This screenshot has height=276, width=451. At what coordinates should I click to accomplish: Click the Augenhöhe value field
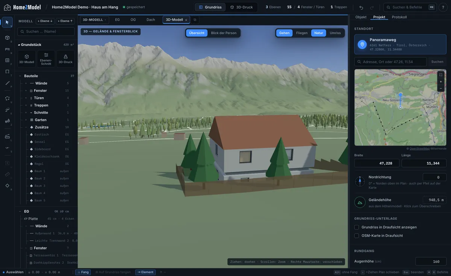[431, 261]
